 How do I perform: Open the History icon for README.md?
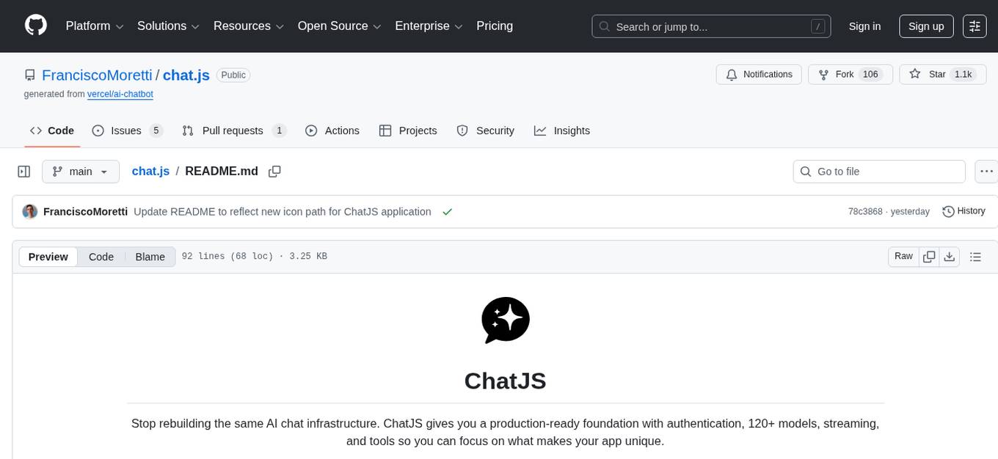click(948, 211)
